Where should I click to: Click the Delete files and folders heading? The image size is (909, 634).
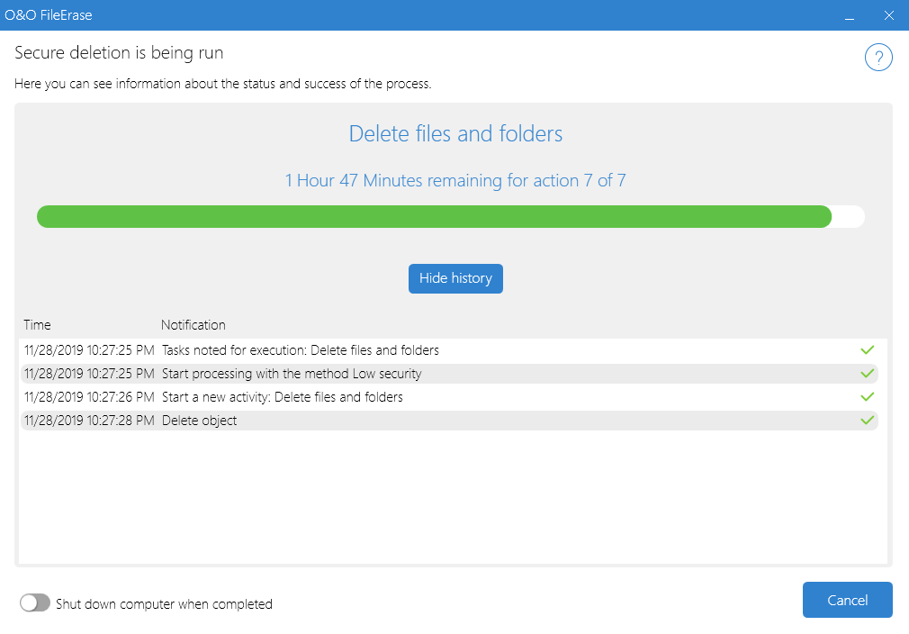click(455, 134)
